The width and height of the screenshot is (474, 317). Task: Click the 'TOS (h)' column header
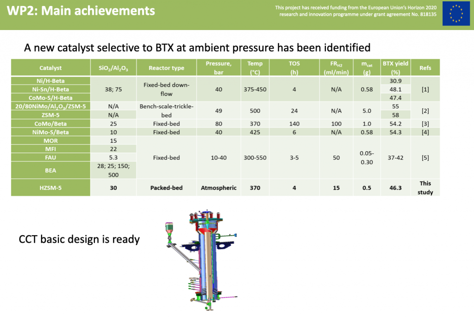pos(294,67)
